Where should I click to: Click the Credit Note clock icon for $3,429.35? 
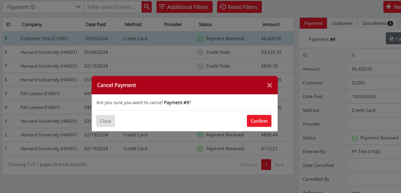200,52
